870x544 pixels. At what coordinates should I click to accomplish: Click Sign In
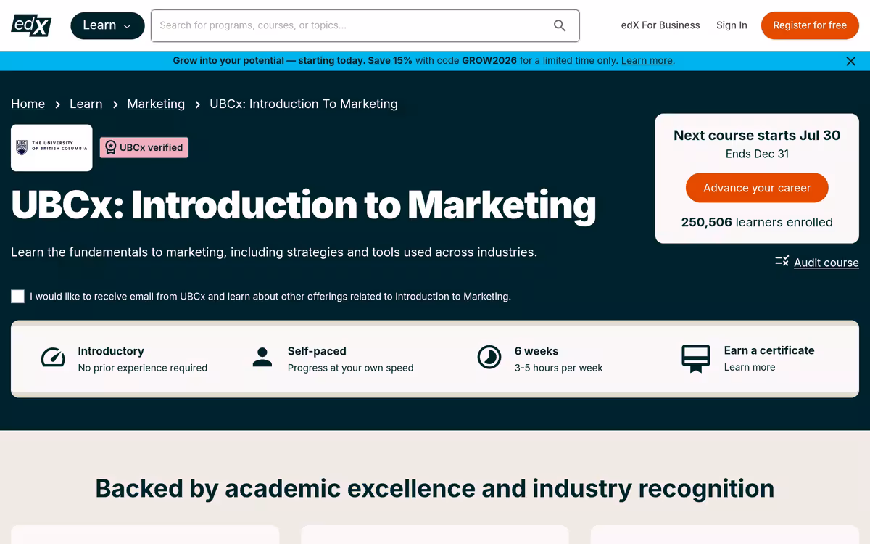tap(732, 25)
